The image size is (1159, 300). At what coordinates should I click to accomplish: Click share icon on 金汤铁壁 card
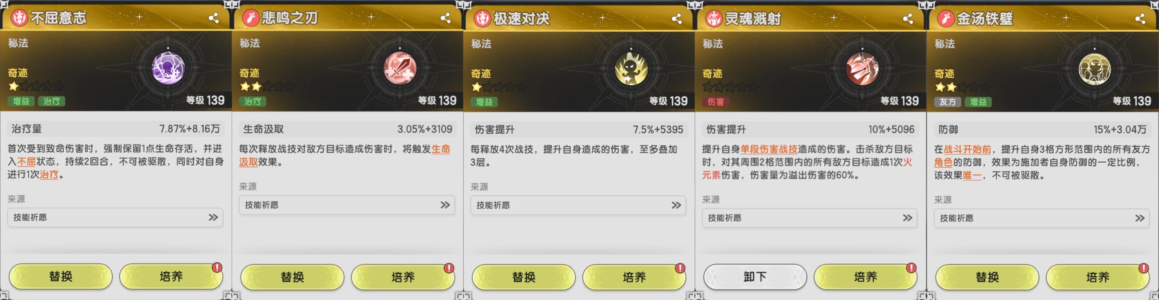(1140, 18)
